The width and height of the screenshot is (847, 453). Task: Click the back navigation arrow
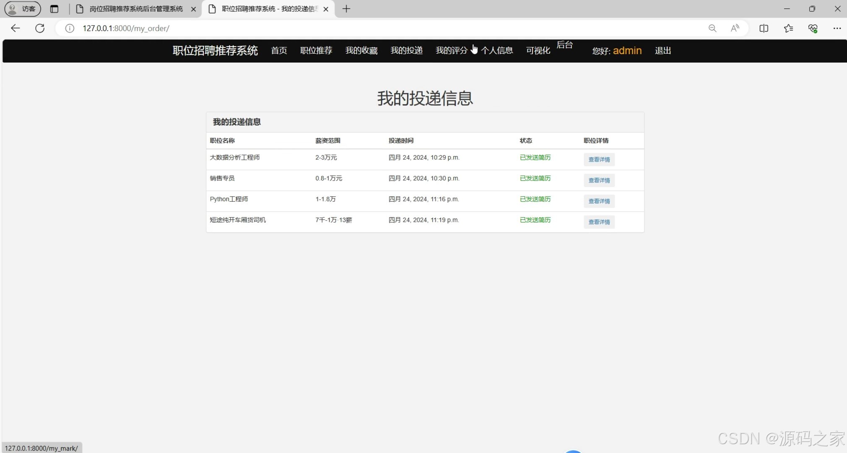pyautogui.click(x=15, y=28)
